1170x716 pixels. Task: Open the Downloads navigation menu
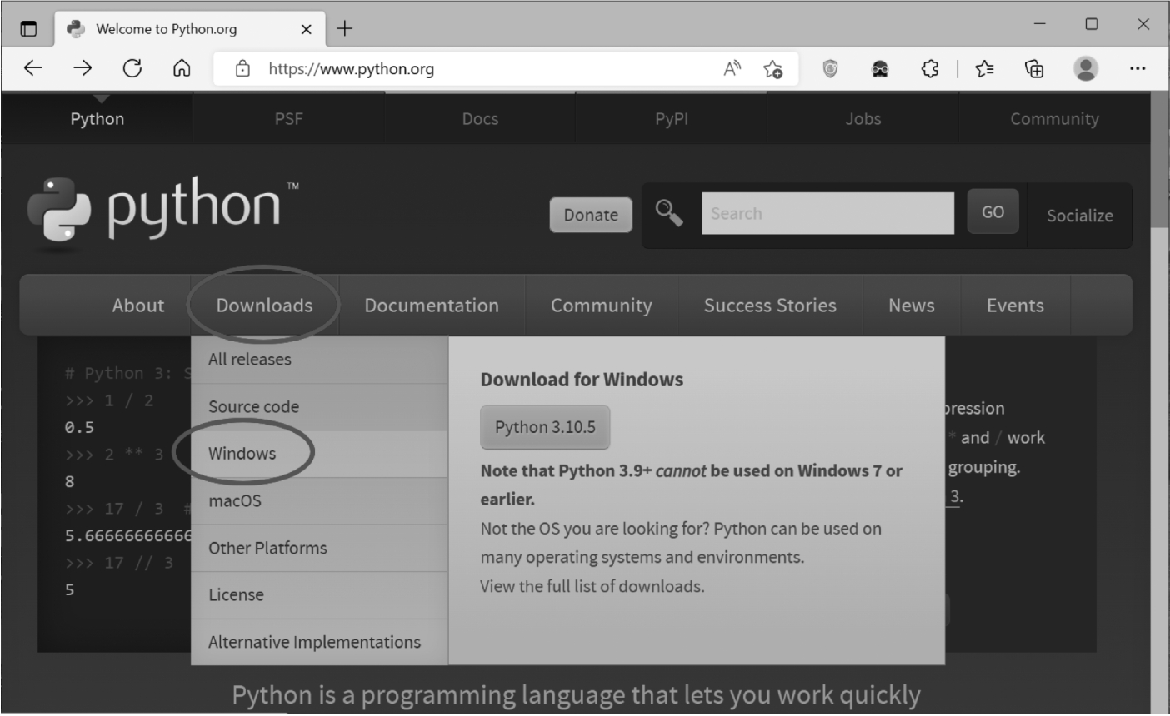[x=264, y=306]
